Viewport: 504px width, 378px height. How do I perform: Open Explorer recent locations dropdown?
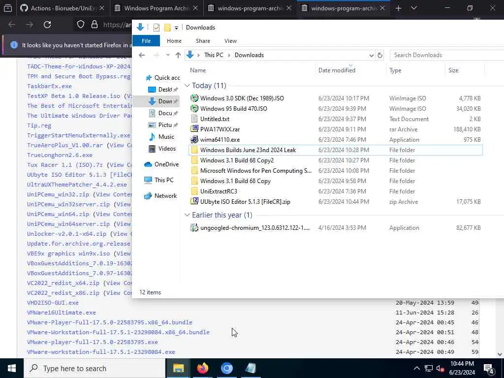point(168,55)
